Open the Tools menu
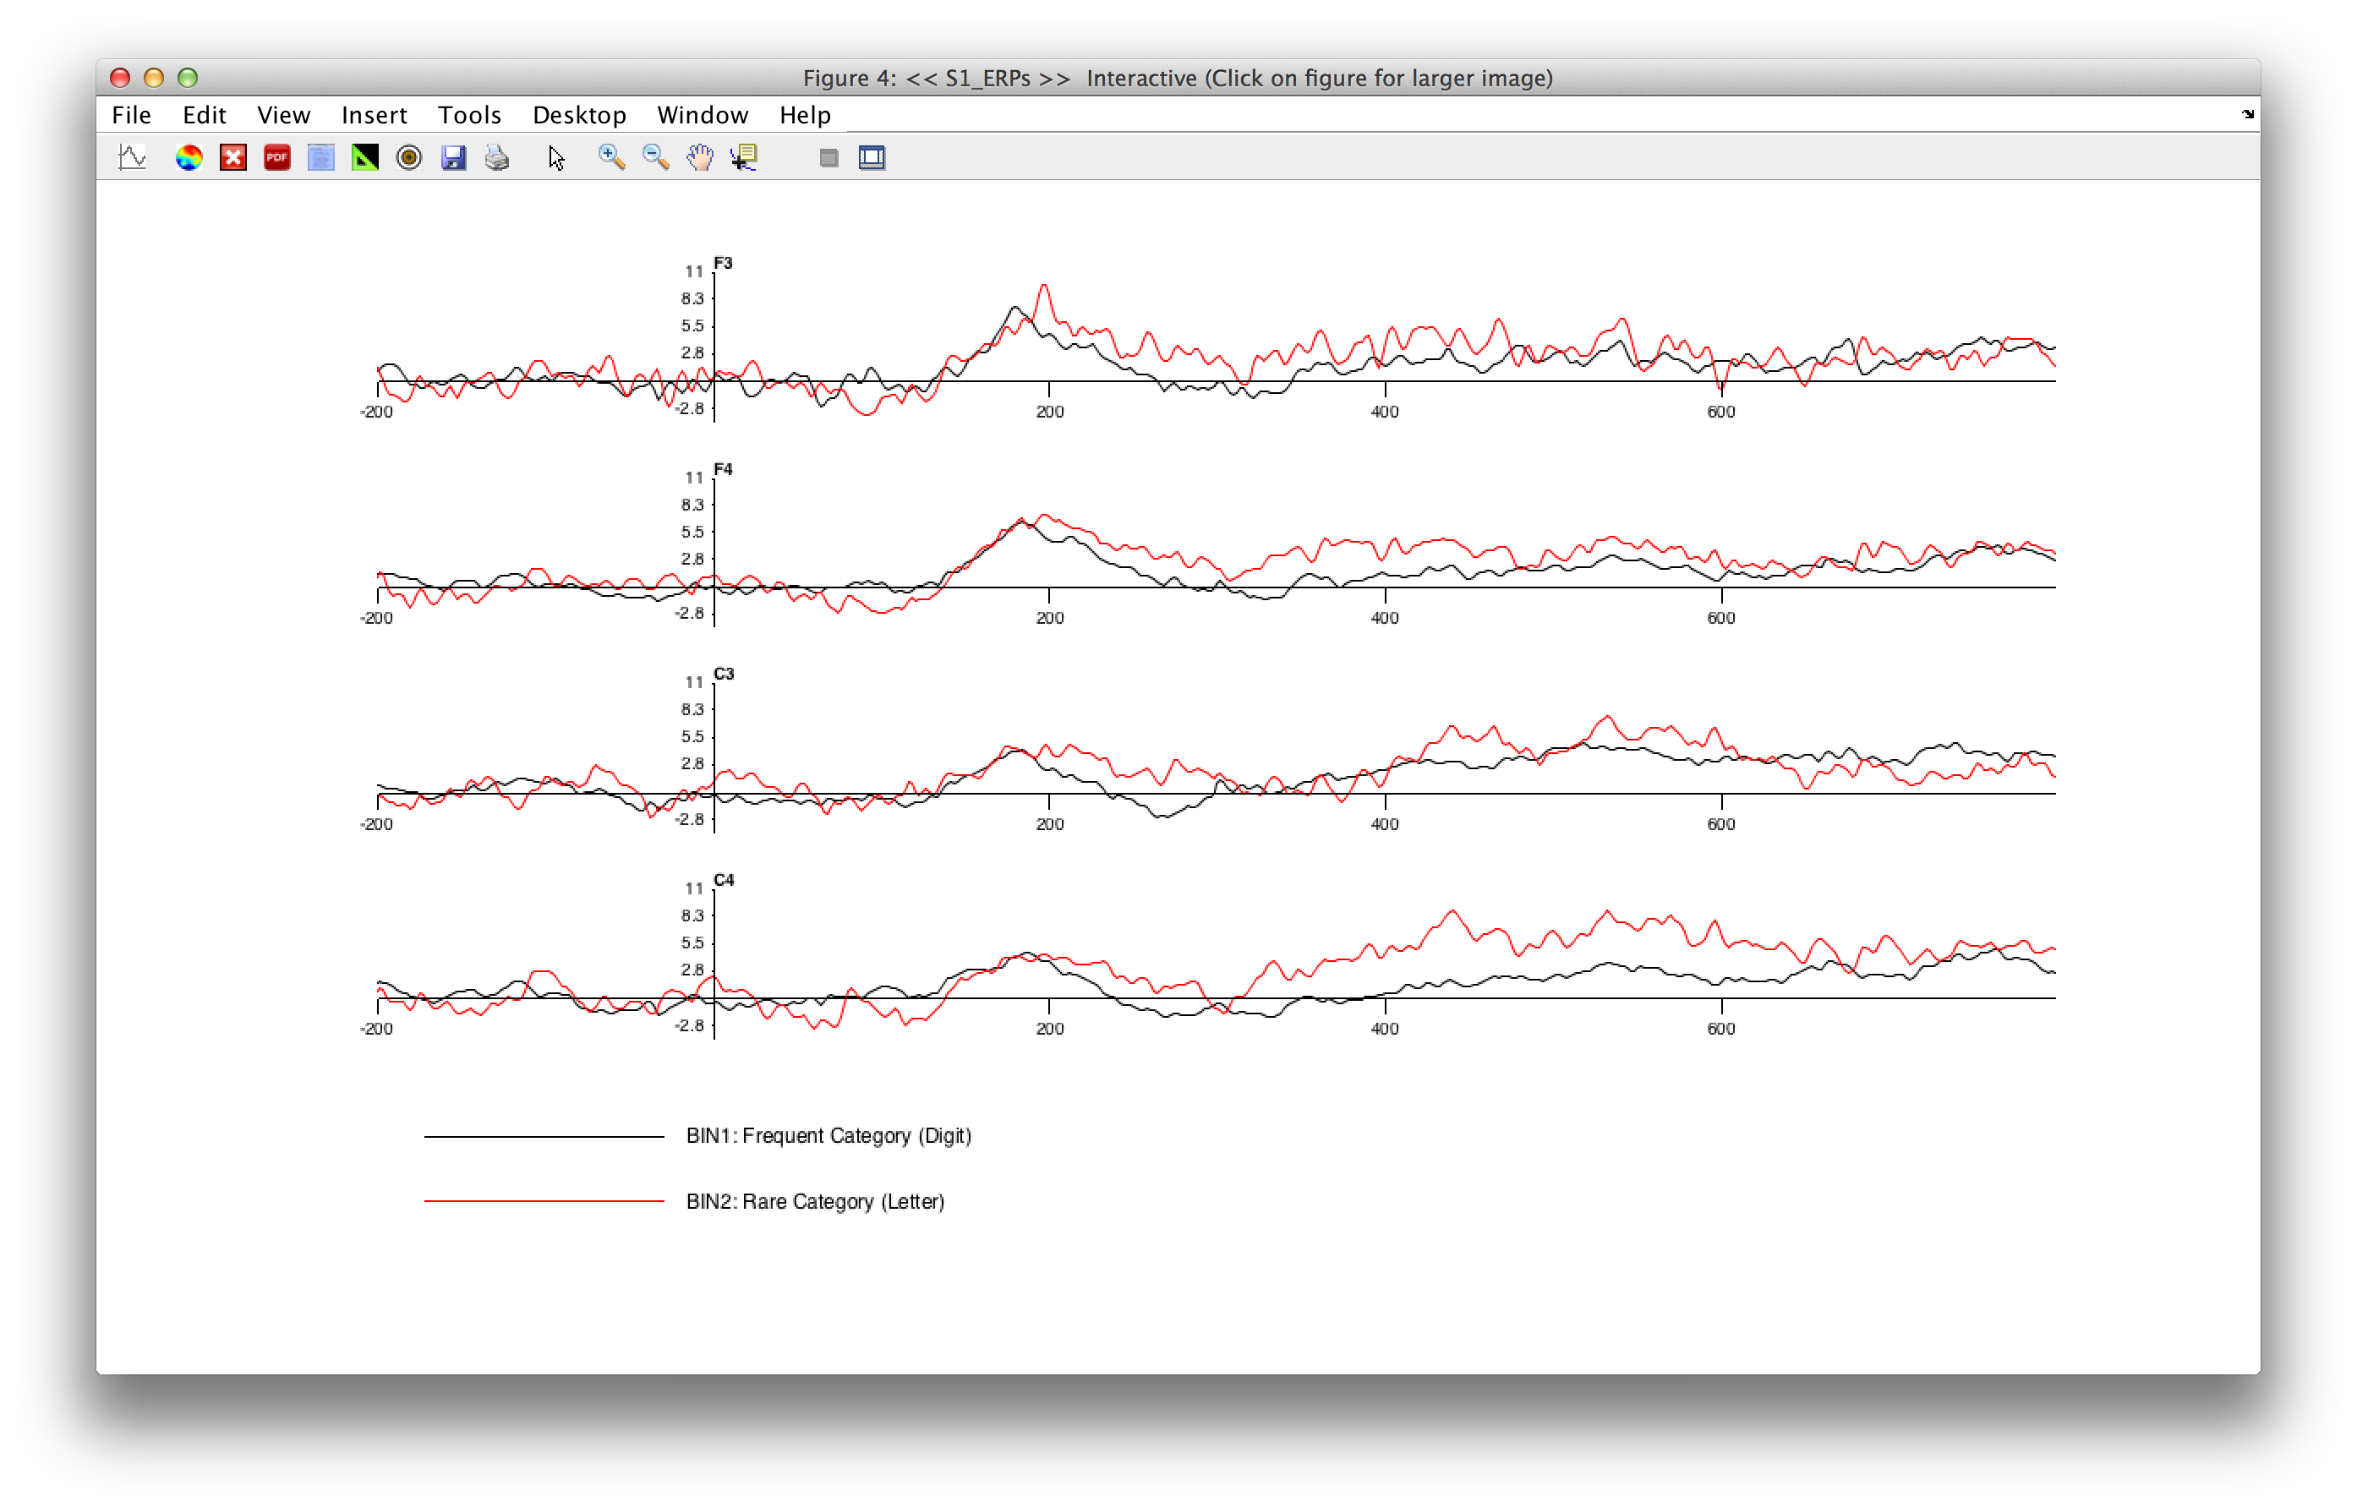This screenshot has height=1508, width=2357. (470, 116)
